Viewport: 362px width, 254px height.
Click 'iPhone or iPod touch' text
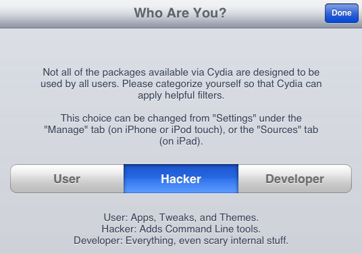(x=172, y=130)
